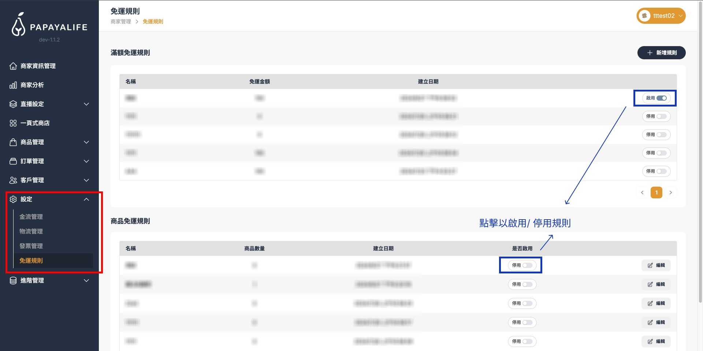Go to the next page arrow in pagination
Viewport: 703px width, 351px height.
pos(670,193)
